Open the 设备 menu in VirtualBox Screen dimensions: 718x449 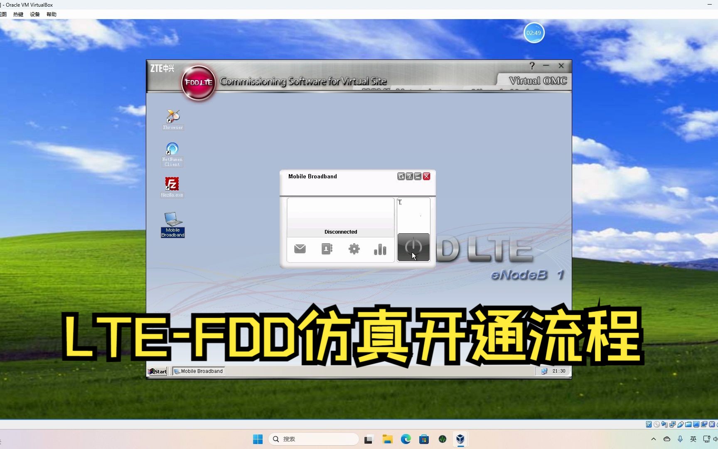tap(35, 14)
